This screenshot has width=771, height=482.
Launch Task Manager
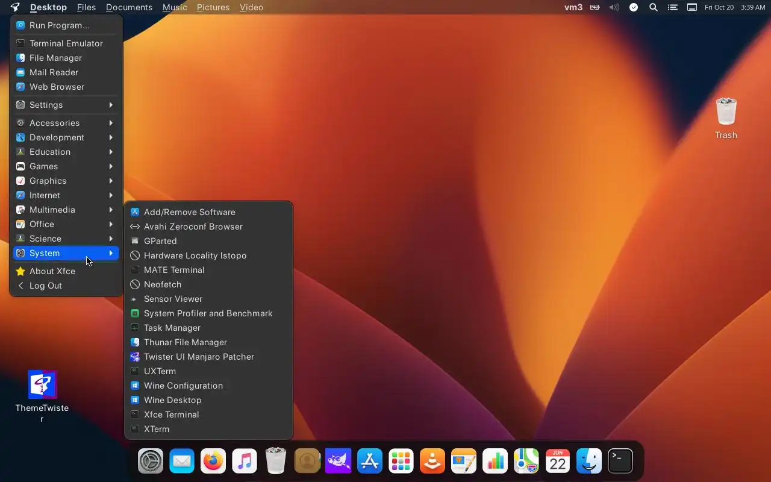(x=208, y=328)
